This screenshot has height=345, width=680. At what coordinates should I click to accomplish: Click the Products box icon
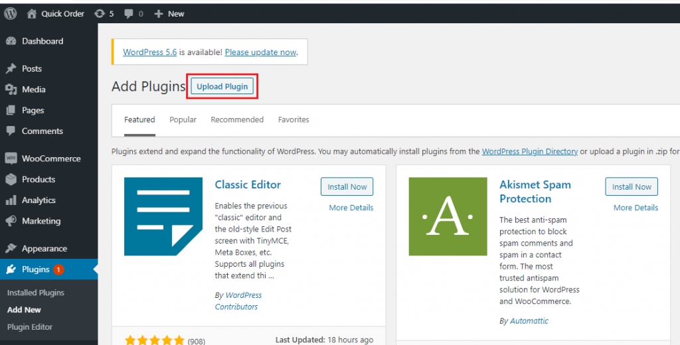[11, 179]
